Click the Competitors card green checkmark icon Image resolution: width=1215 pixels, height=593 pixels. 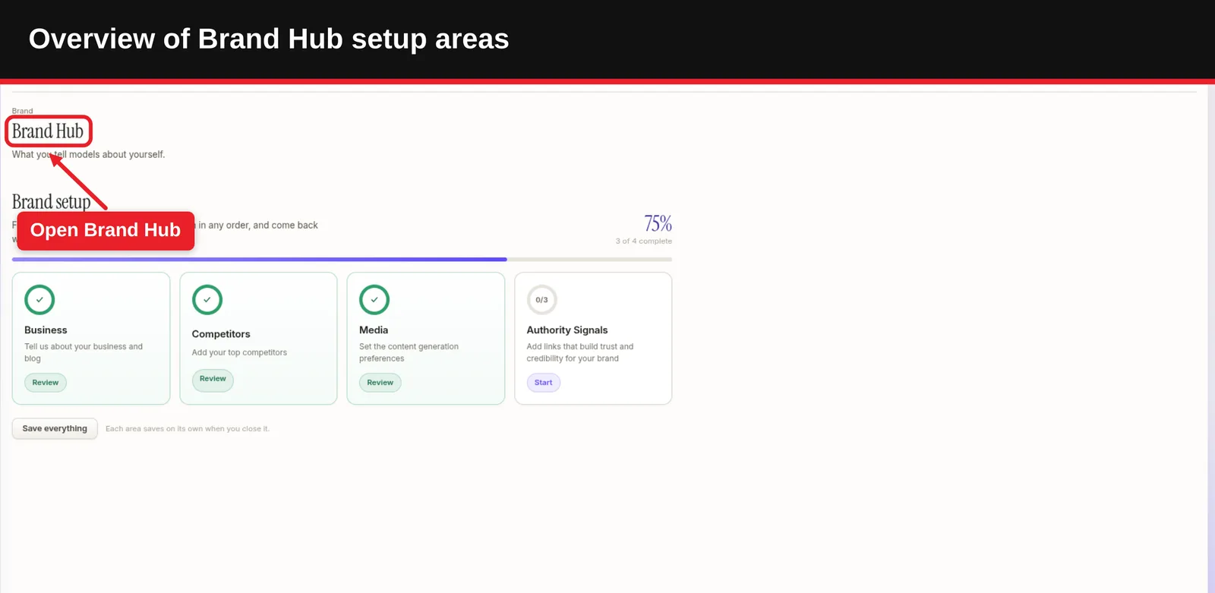click(207, 300)
